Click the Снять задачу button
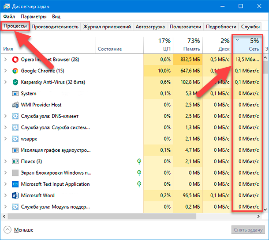This screenshot has width=269, height=240. click(248, 230)
